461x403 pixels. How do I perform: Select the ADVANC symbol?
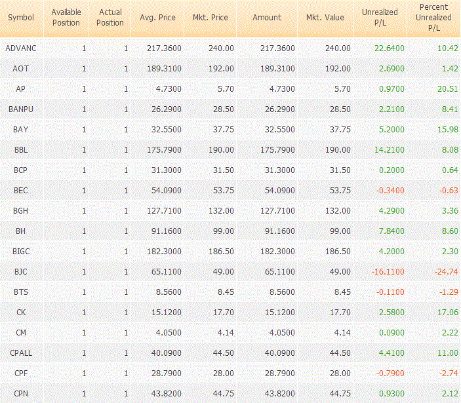tap(21, 48)
